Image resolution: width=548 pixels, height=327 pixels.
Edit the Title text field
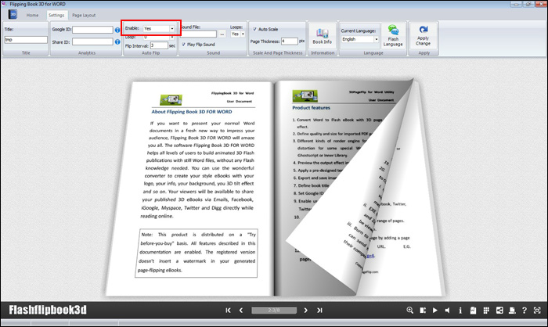click(26, 40)
